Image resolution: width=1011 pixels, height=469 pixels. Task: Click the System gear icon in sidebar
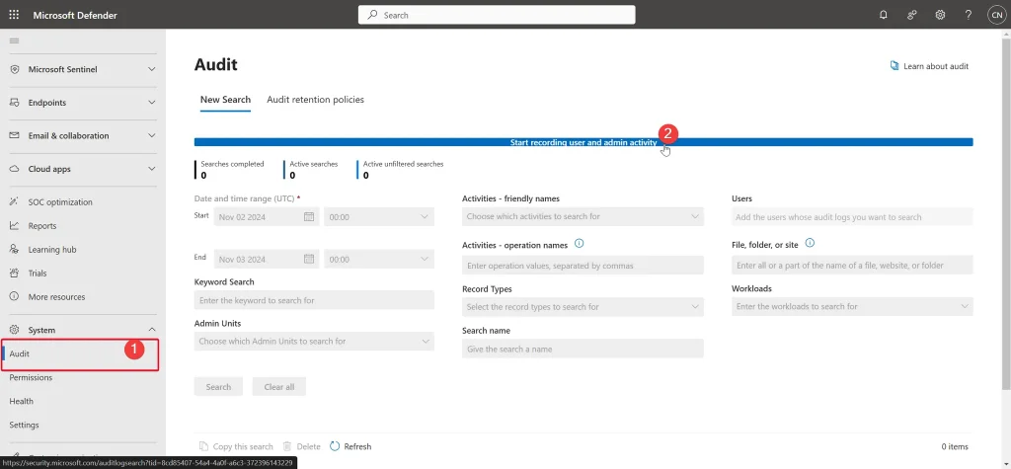tap(14, 330)
